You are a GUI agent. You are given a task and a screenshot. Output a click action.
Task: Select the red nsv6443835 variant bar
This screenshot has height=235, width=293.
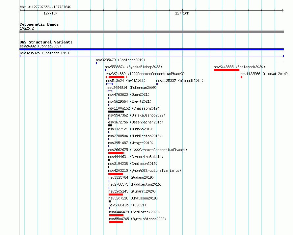(227, 70)
